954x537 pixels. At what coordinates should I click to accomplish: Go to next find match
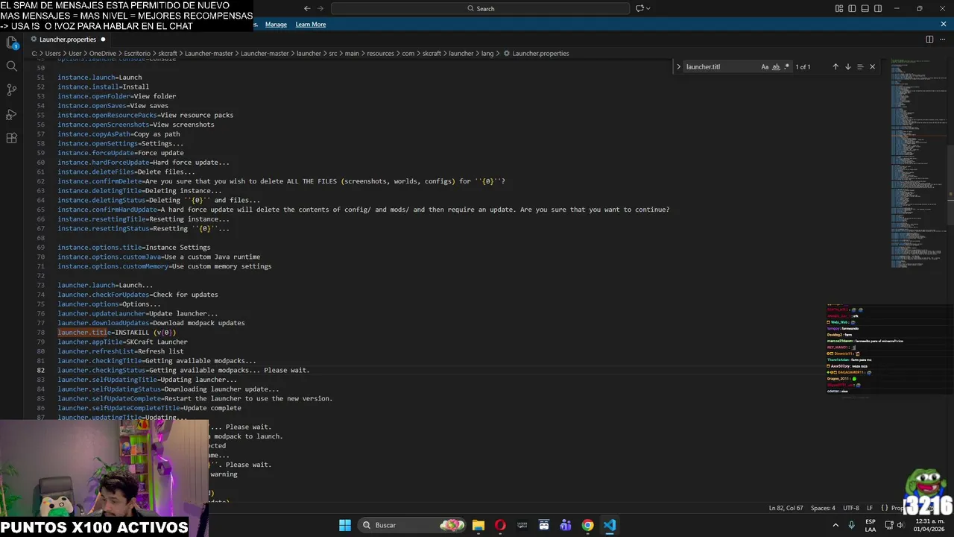click(x=847, y=66)
